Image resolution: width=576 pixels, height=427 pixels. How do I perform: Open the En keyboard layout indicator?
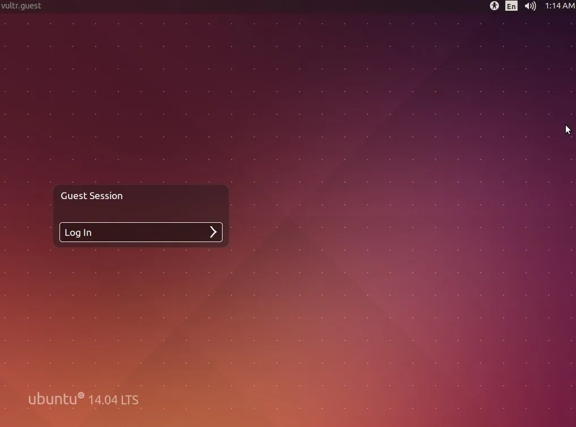511,6
